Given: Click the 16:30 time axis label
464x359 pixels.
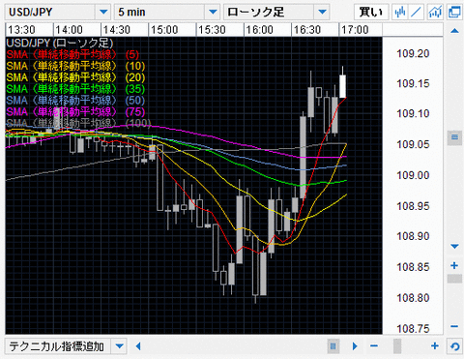Looking at the screenshot, I should [x=307, y=30].
